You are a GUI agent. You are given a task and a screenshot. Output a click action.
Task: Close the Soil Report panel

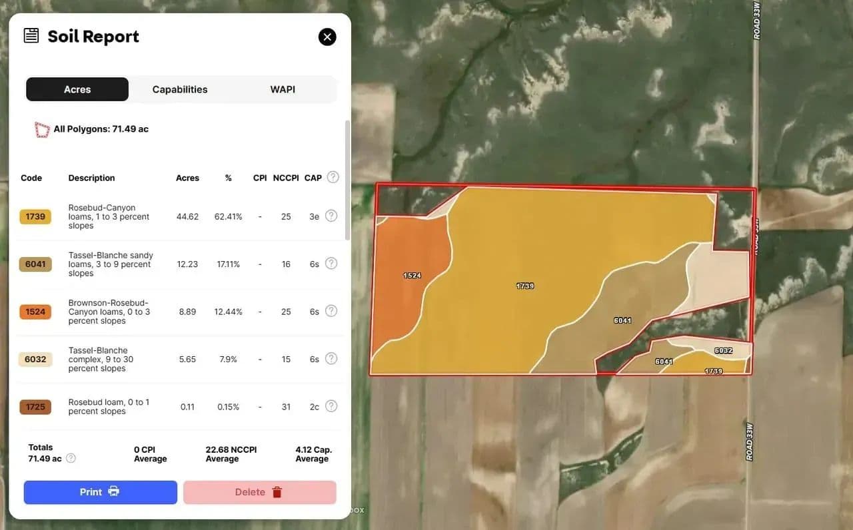[327, 37]
